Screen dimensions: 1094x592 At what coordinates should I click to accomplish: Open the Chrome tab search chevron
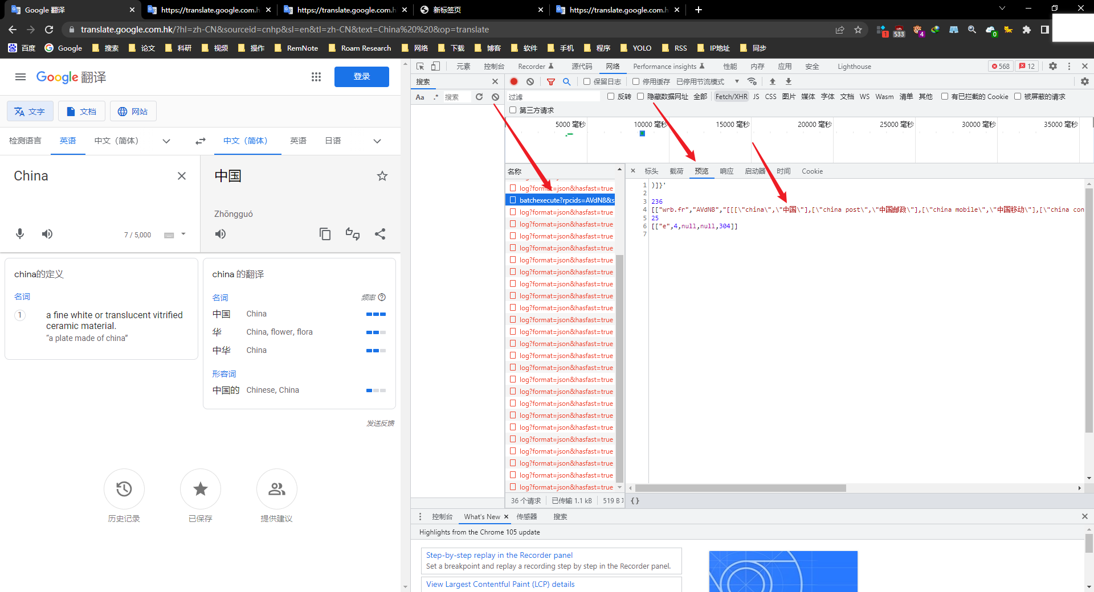click(1002, 9)
